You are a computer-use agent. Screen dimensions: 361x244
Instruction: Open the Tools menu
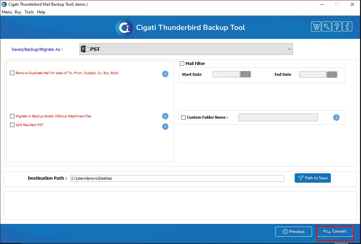tap(29, 12)
